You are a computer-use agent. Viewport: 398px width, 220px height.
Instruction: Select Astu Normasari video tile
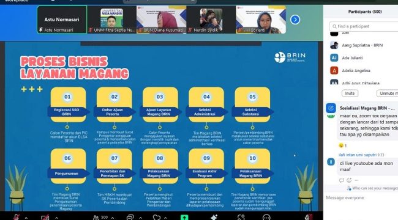[62, 20]
